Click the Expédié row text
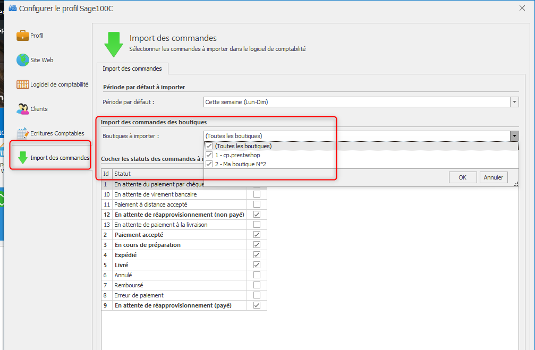This screenshot has width=535, height=350. click(x=125, y=255)
